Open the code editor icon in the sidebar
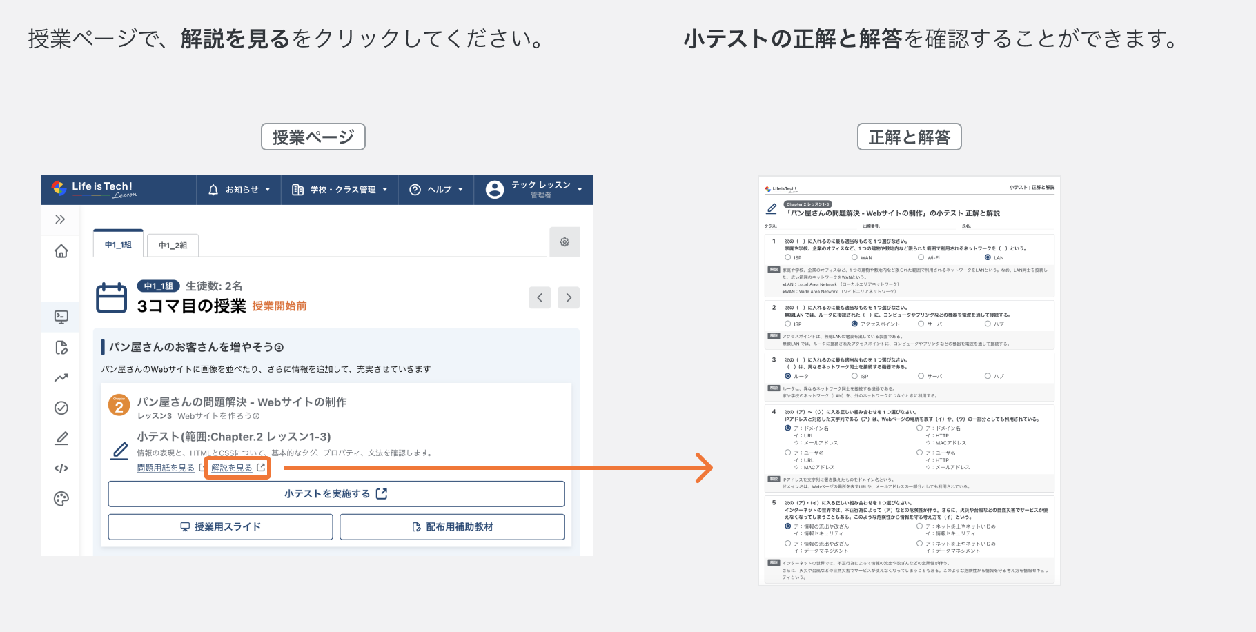This screenshot has height=632, width=1256. click(61, 468)
